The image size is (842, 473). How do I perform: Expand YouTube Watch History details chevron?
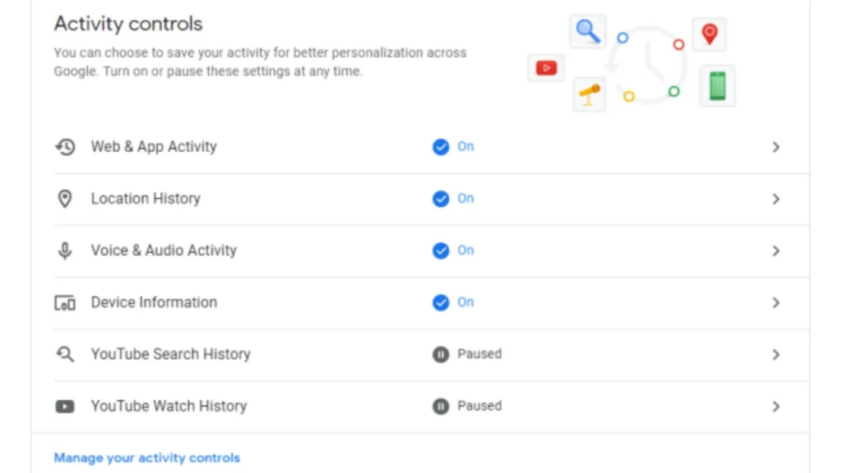coord(775,406)
